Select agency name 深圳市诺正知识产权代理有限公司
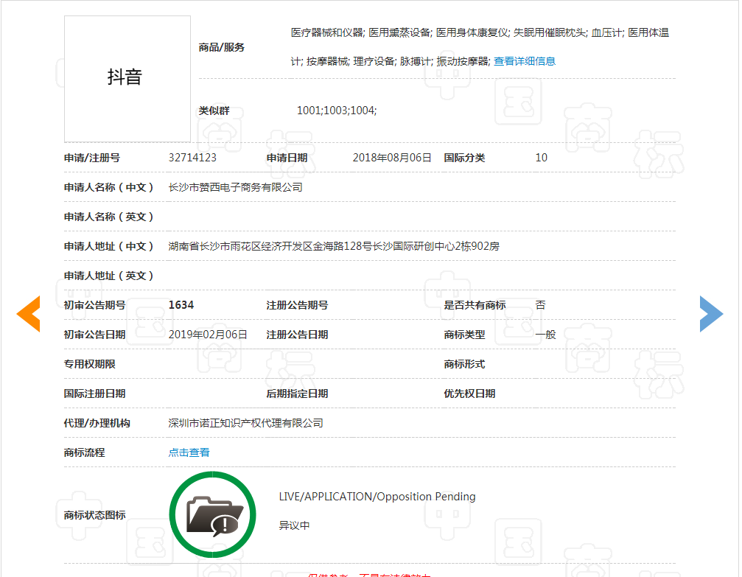This screenshot has width=742, height=577. pos(245,423)
